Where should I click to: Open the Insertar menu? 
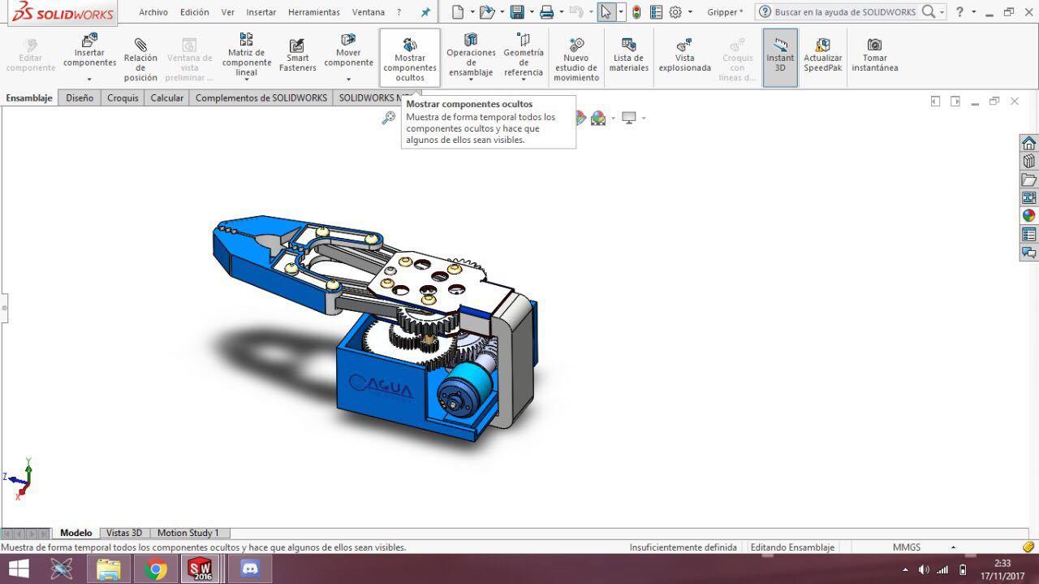point(261,12)
